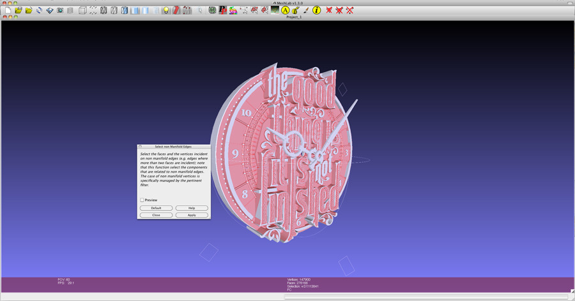Enable the Preview checkbox
This screenshot has height=301, width=575.
142,200
